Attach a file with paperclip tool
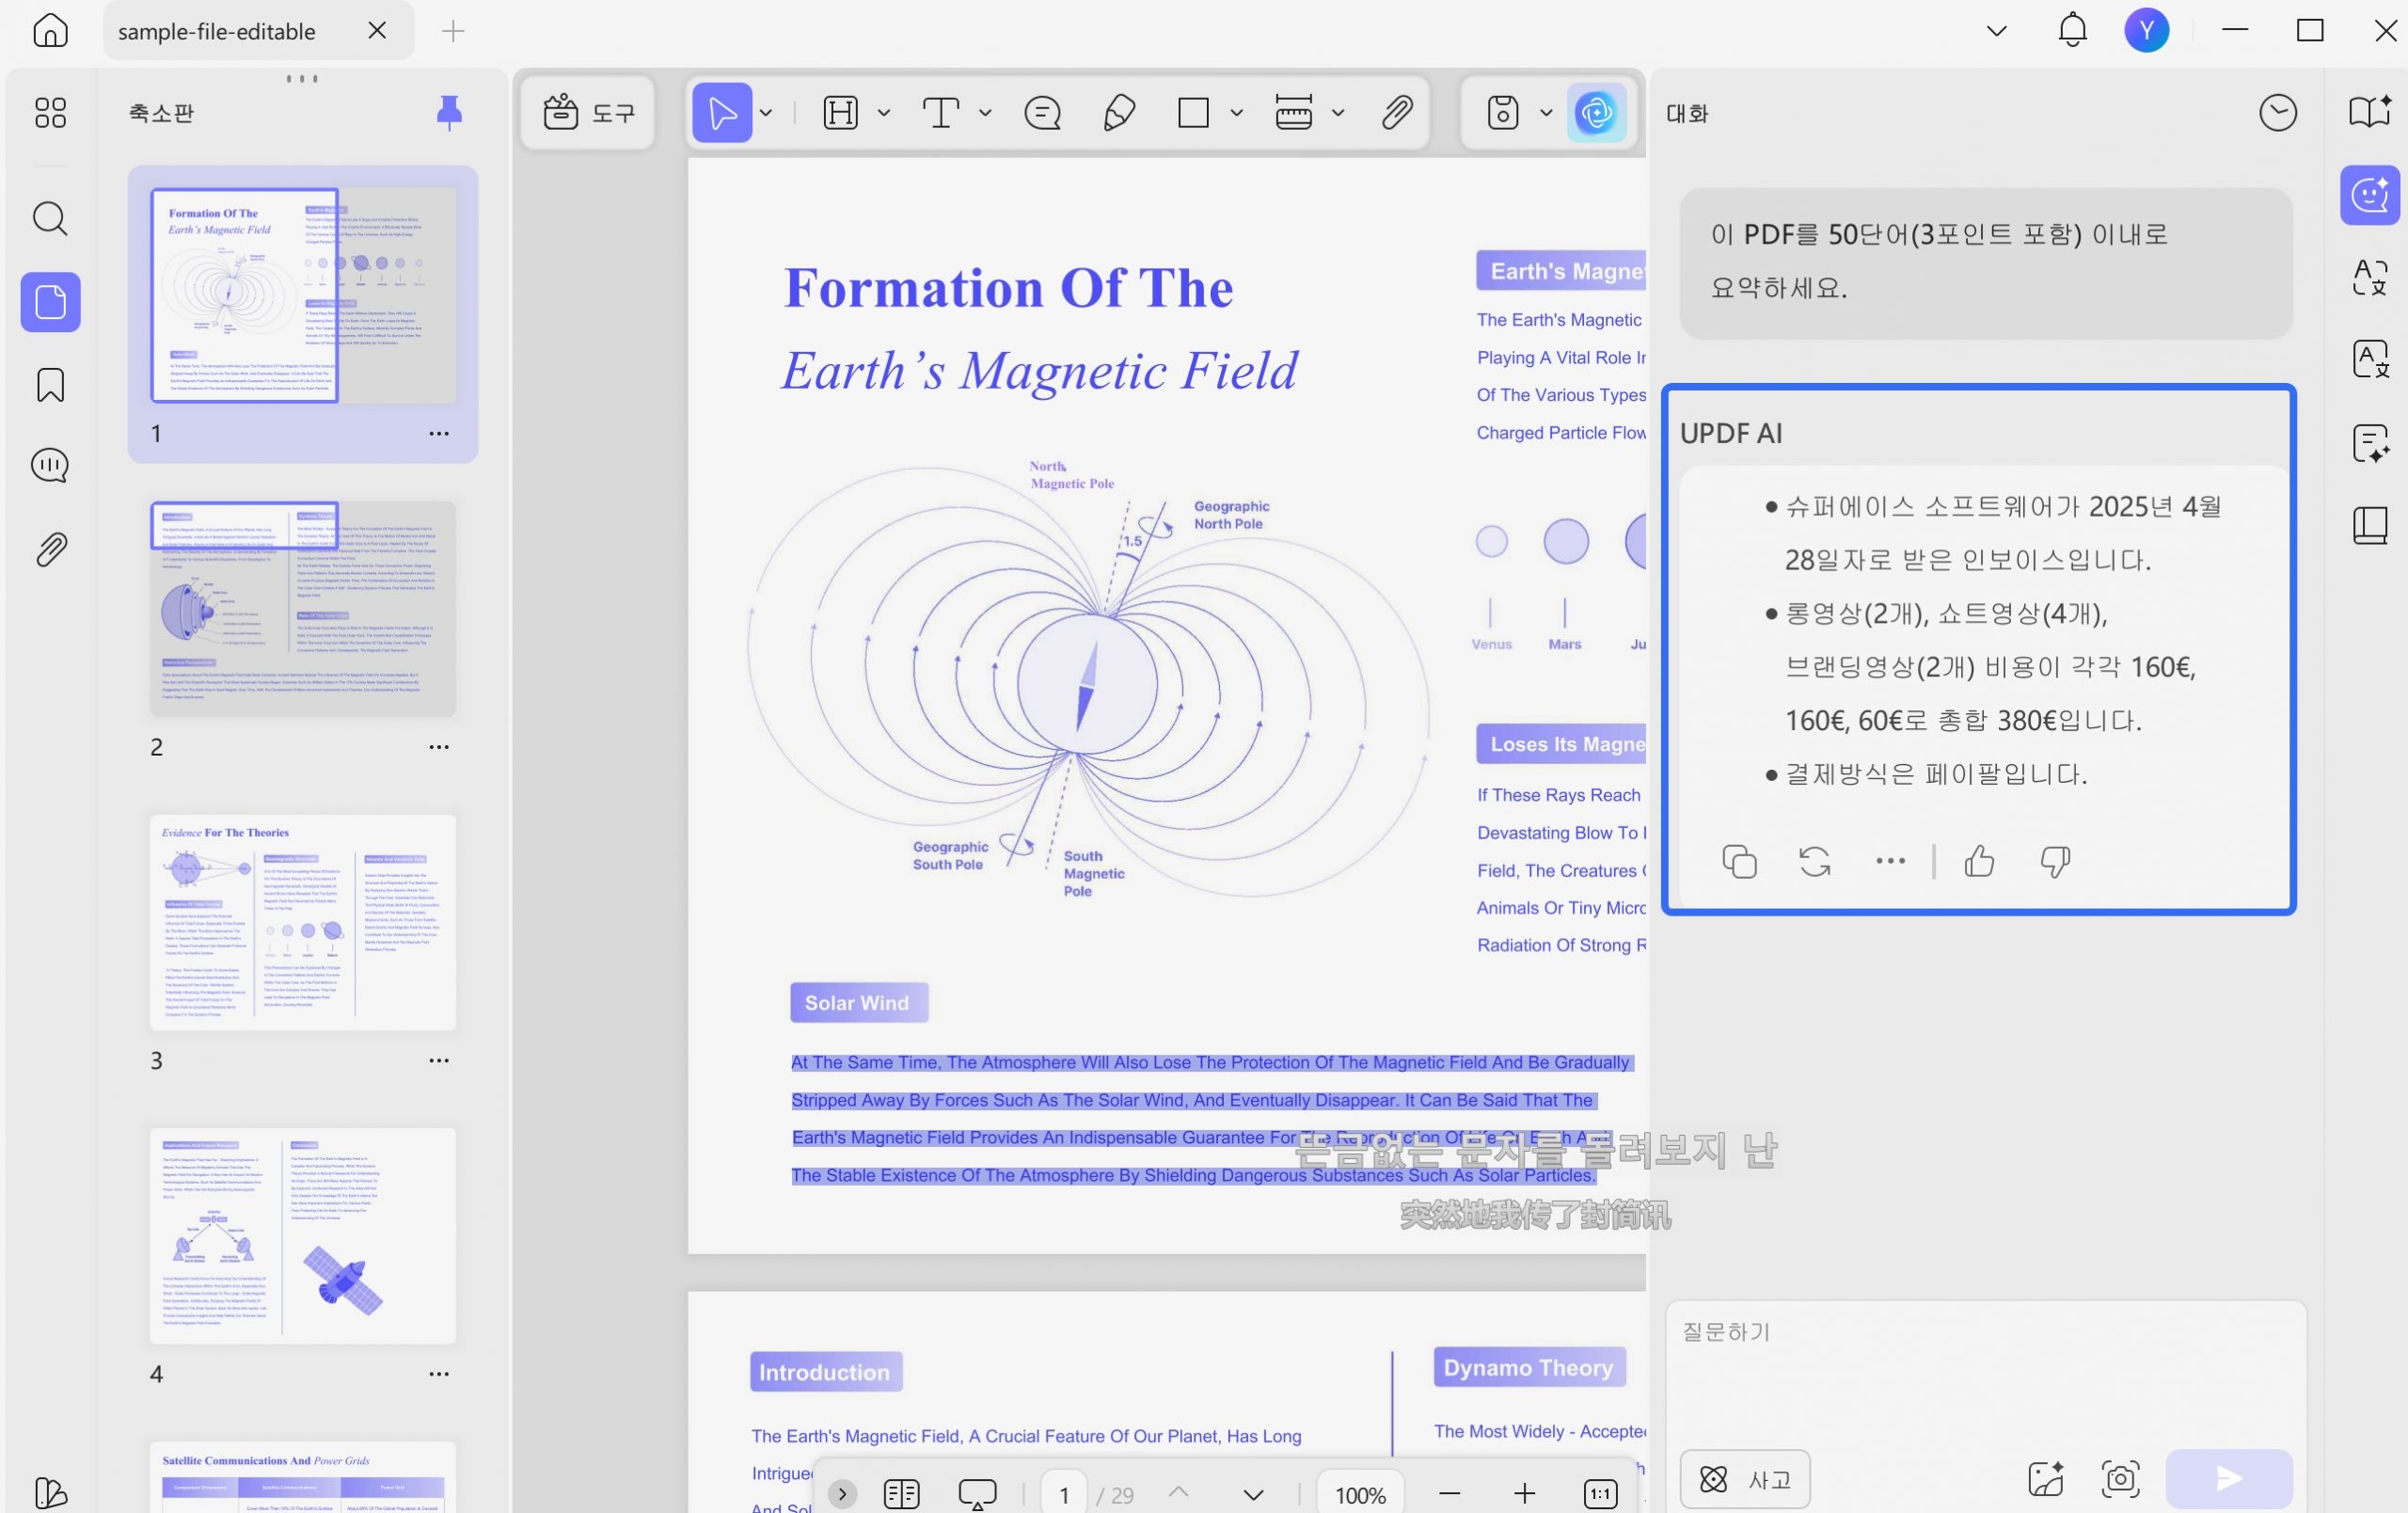This screenshot has width=2408, height=1513. 1397,113
